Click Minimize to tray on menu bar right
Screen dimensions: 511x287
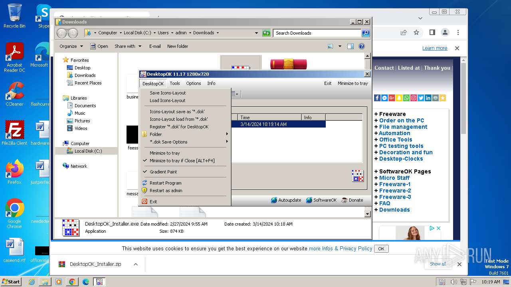pos(353,83)
